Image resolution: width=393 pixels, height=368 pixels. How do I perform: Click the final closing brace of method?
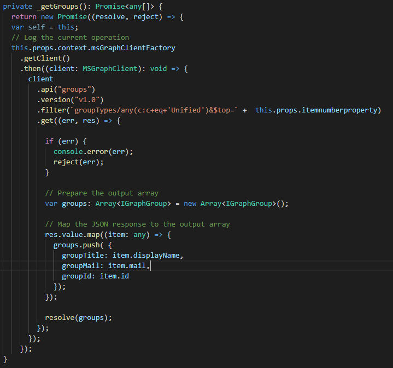click(5, 359)
